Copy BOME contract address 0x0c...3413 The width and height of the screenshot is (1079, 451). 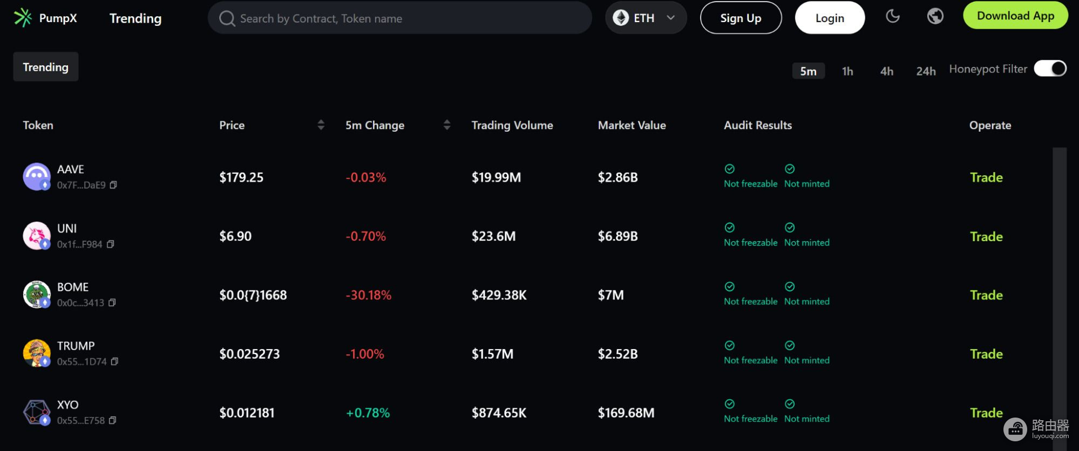pos(112,303)
